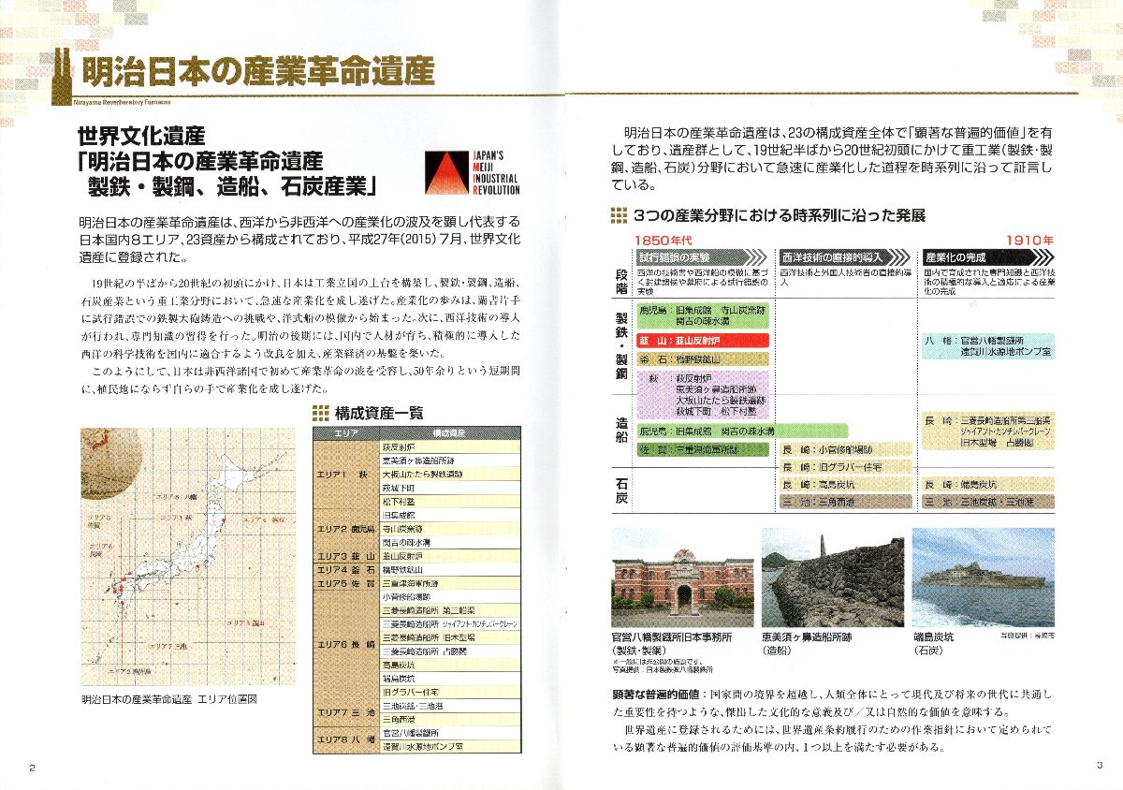
Task: Select the 構成資産 column header in the table
Action: [449, 434]
